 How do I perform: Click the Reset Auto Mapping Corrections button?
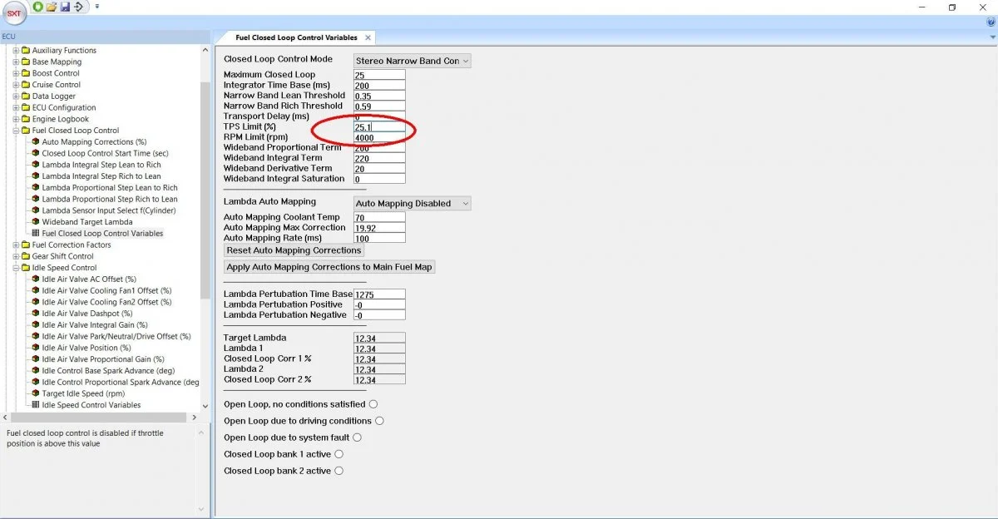click(294, 250)
